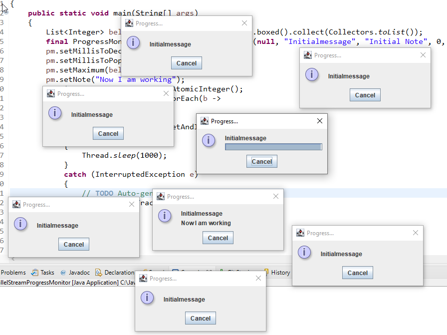
Task: Close the Progress dialog under the 'Initial Note' code
Action: pyautogui.click(x=423, y=55)
